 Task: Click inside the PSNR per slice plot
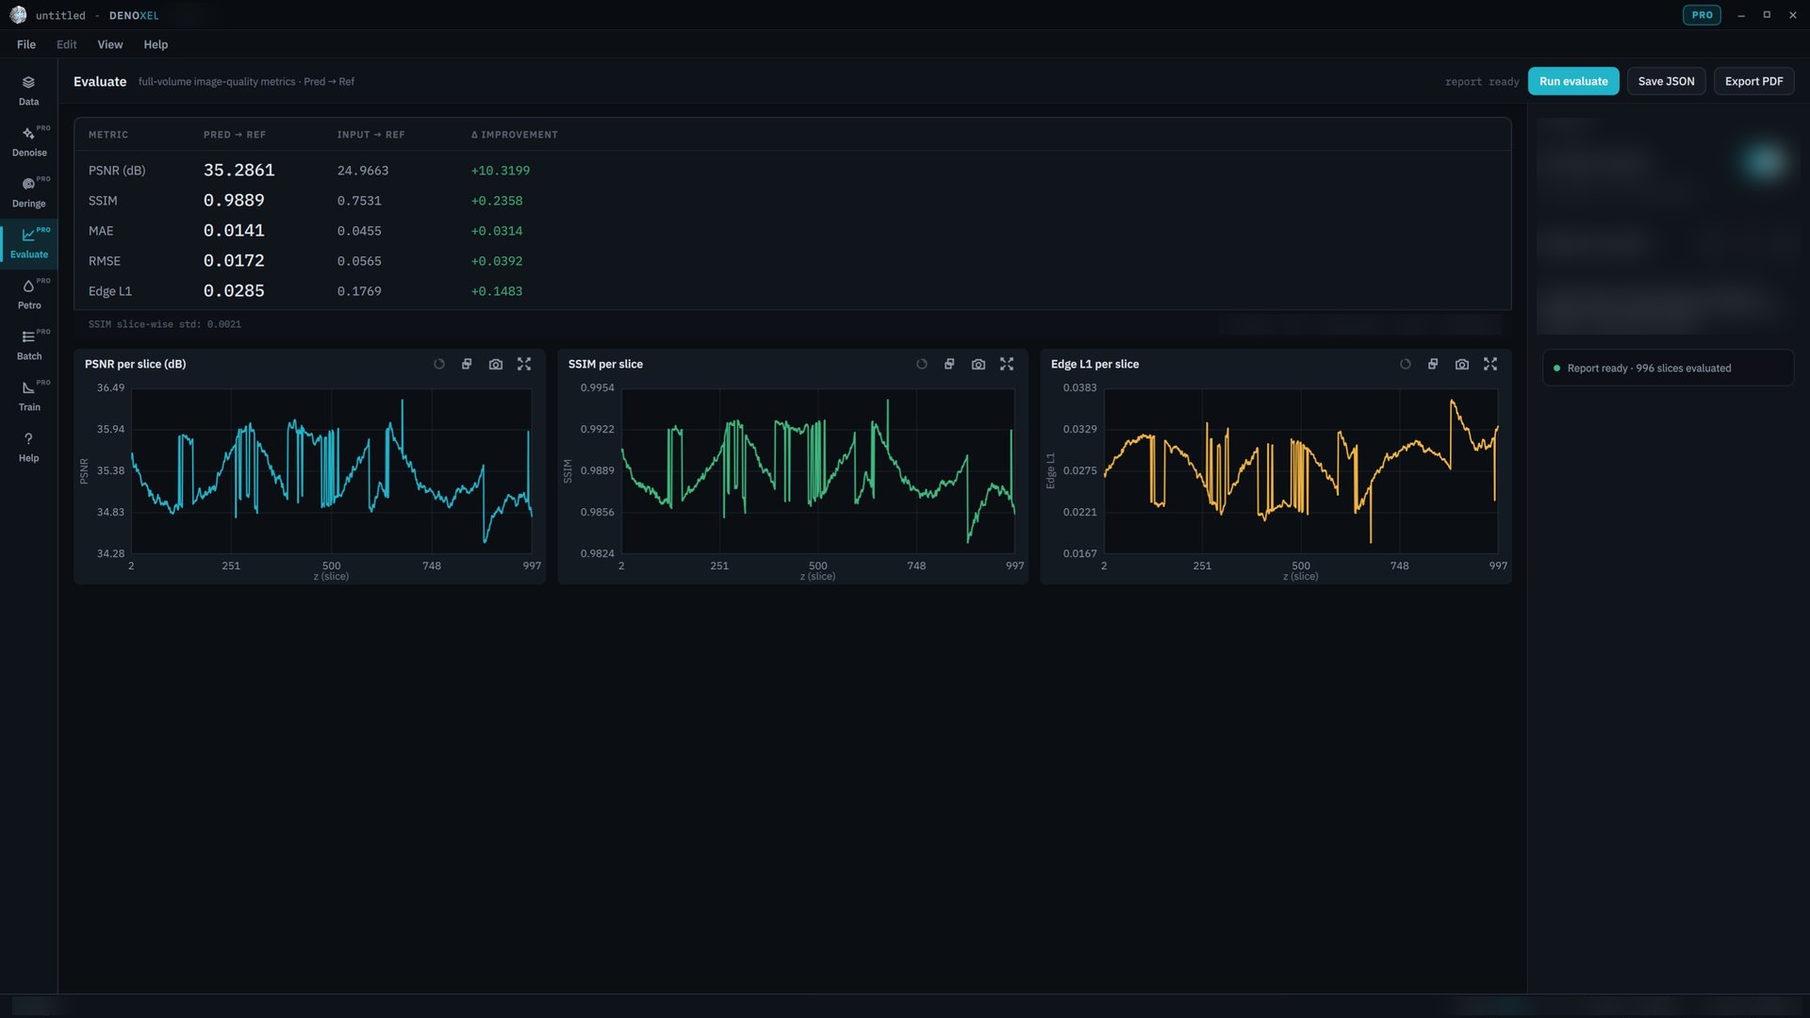tap(331, 470)
